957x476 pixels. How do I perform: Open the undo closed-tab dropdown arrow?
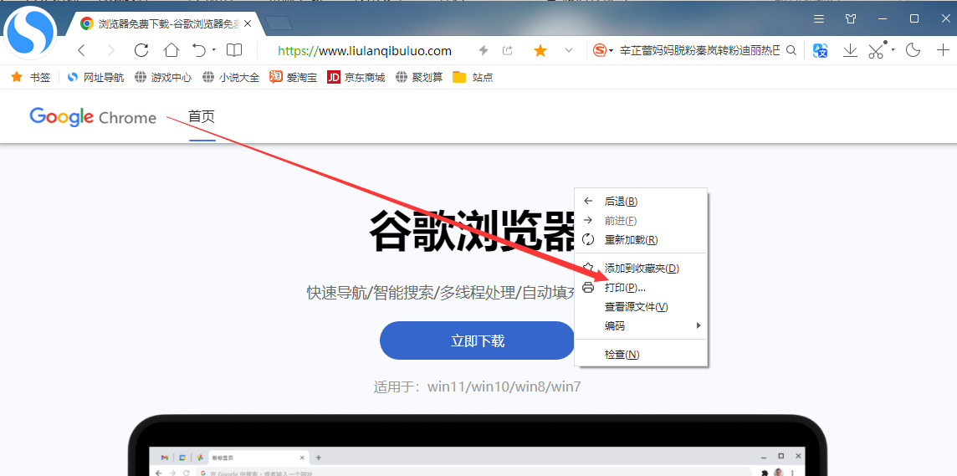point(214,50)
